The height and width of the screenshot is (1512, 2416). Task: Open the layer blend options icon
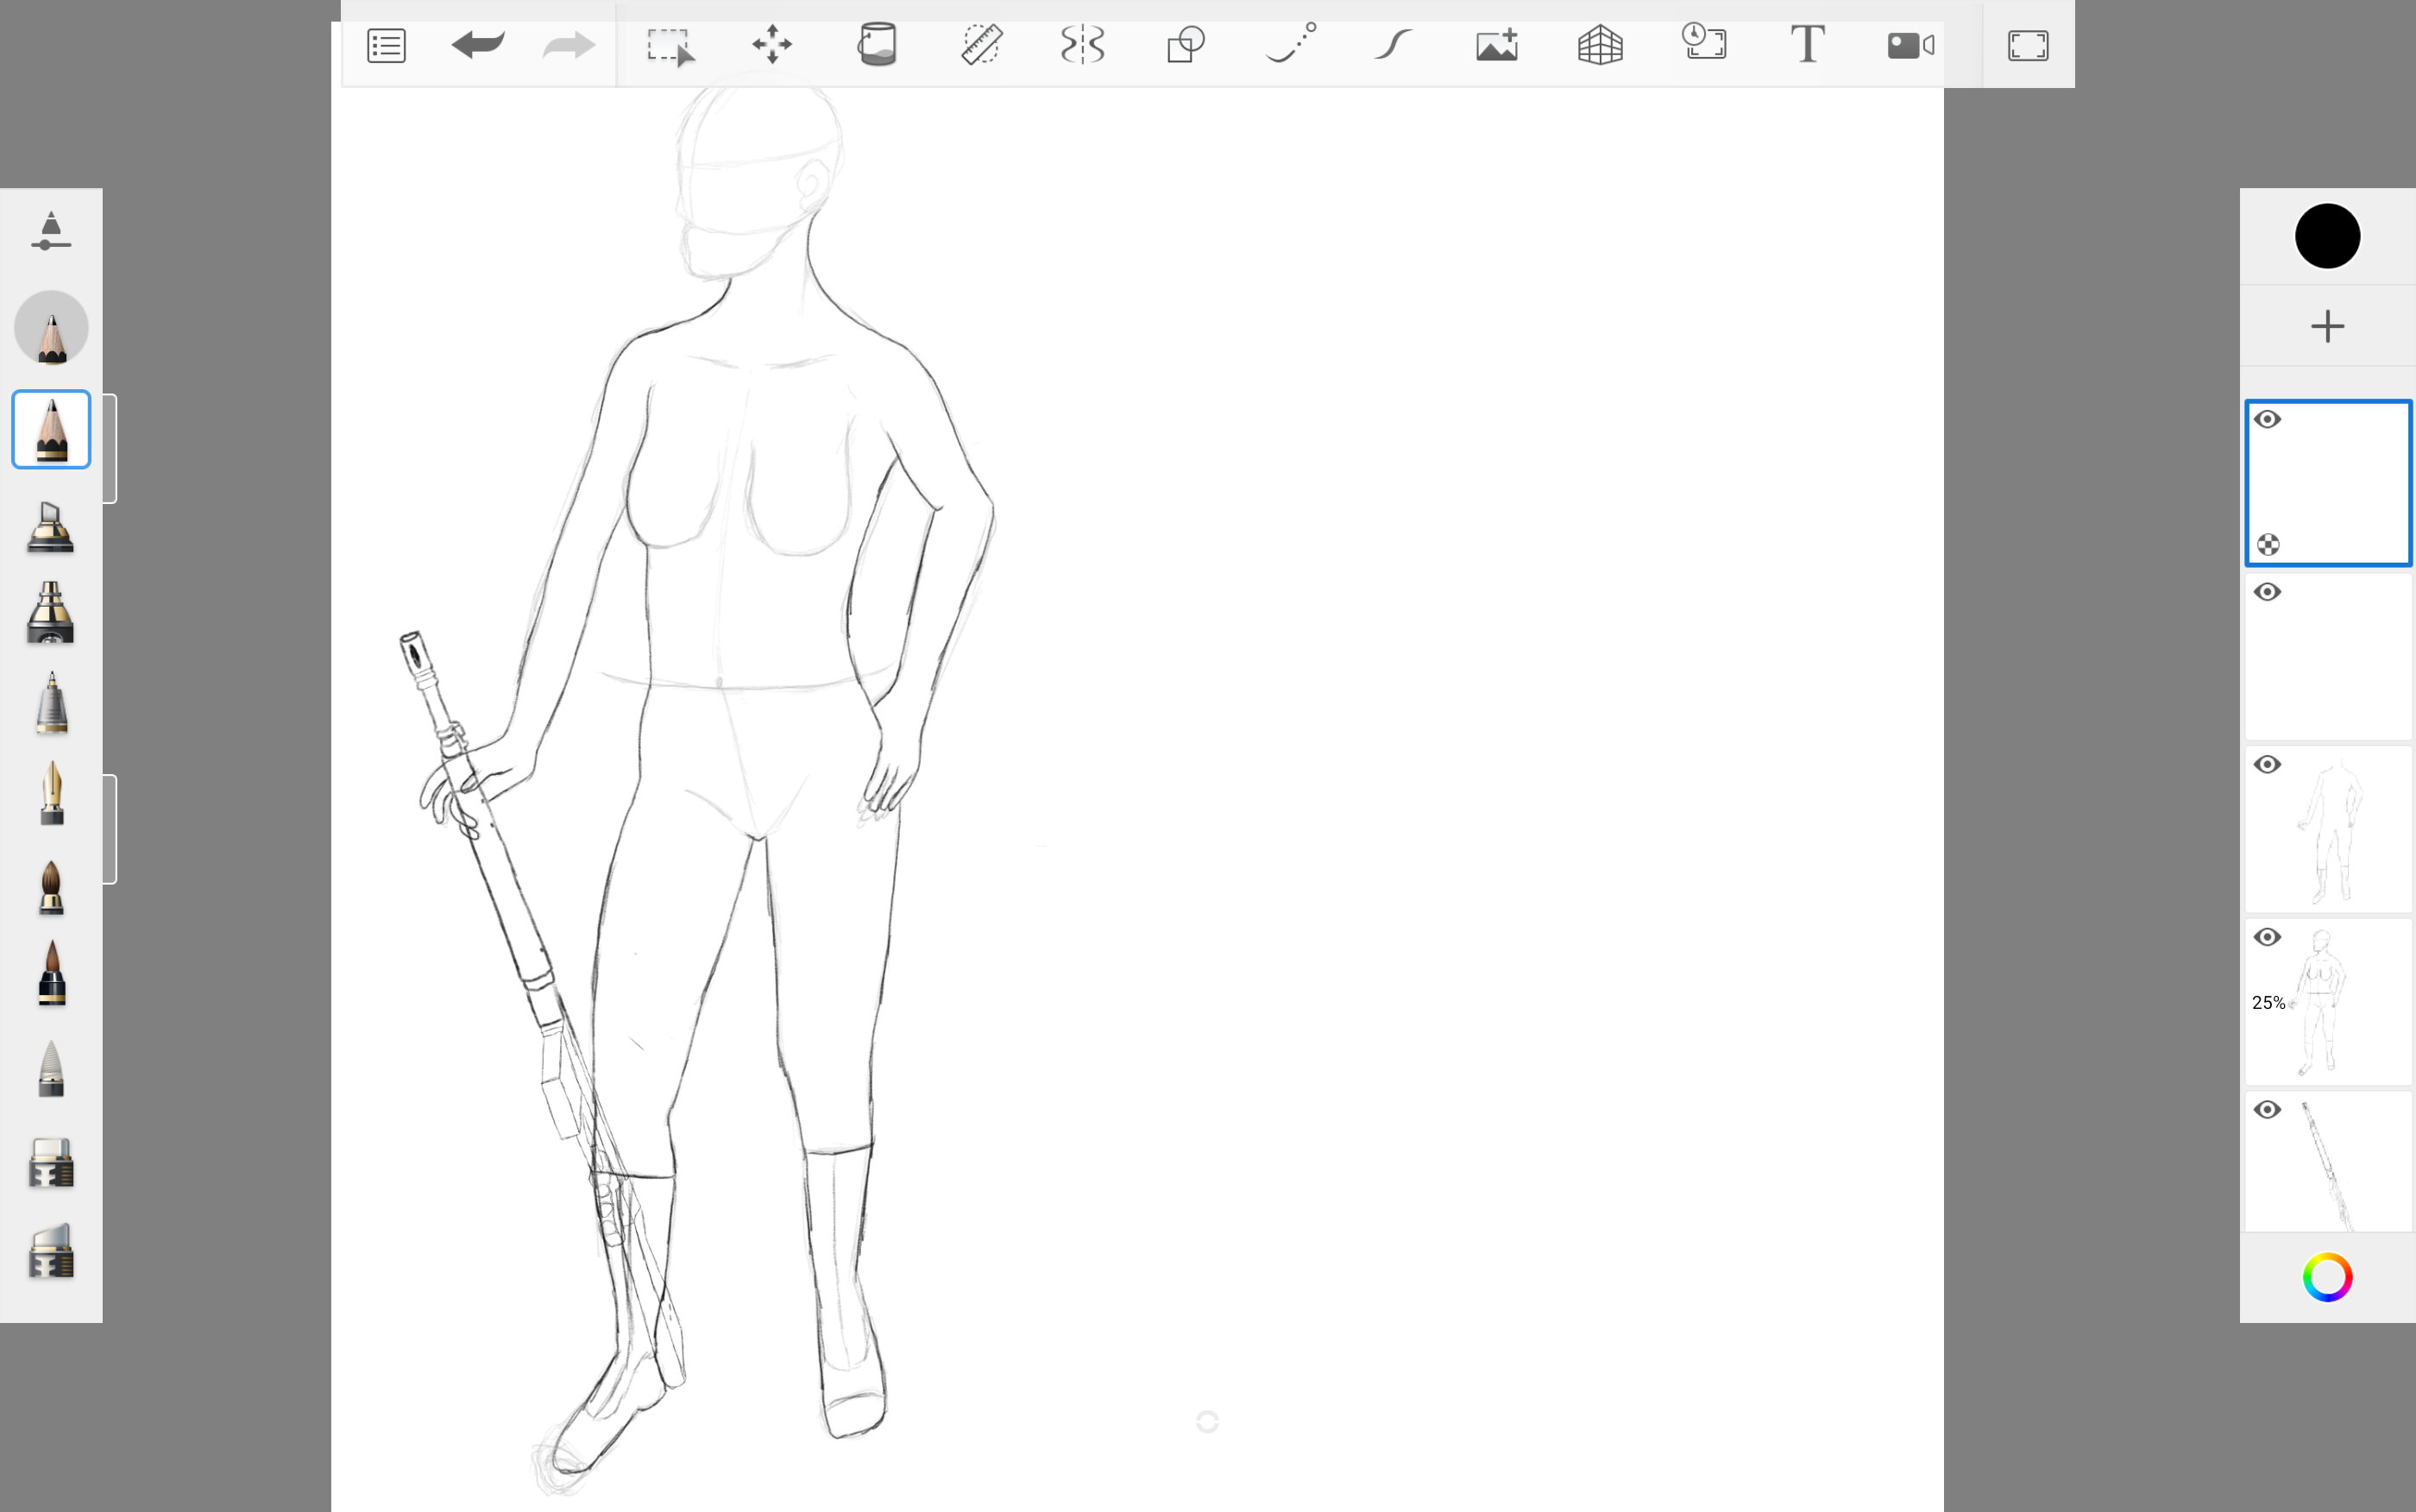[2268, 545]
